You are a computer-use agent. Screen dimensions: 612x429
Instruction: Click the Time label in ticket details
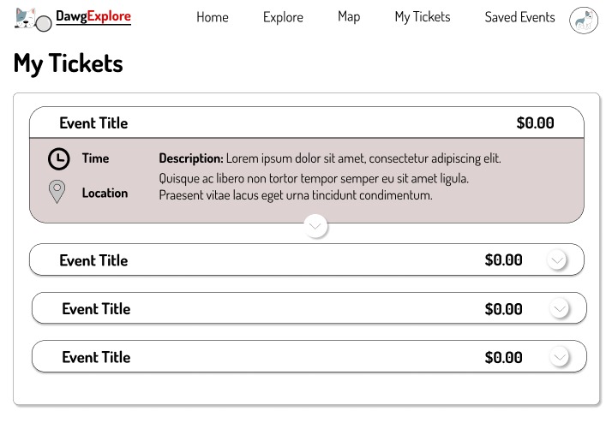point(95,158)
